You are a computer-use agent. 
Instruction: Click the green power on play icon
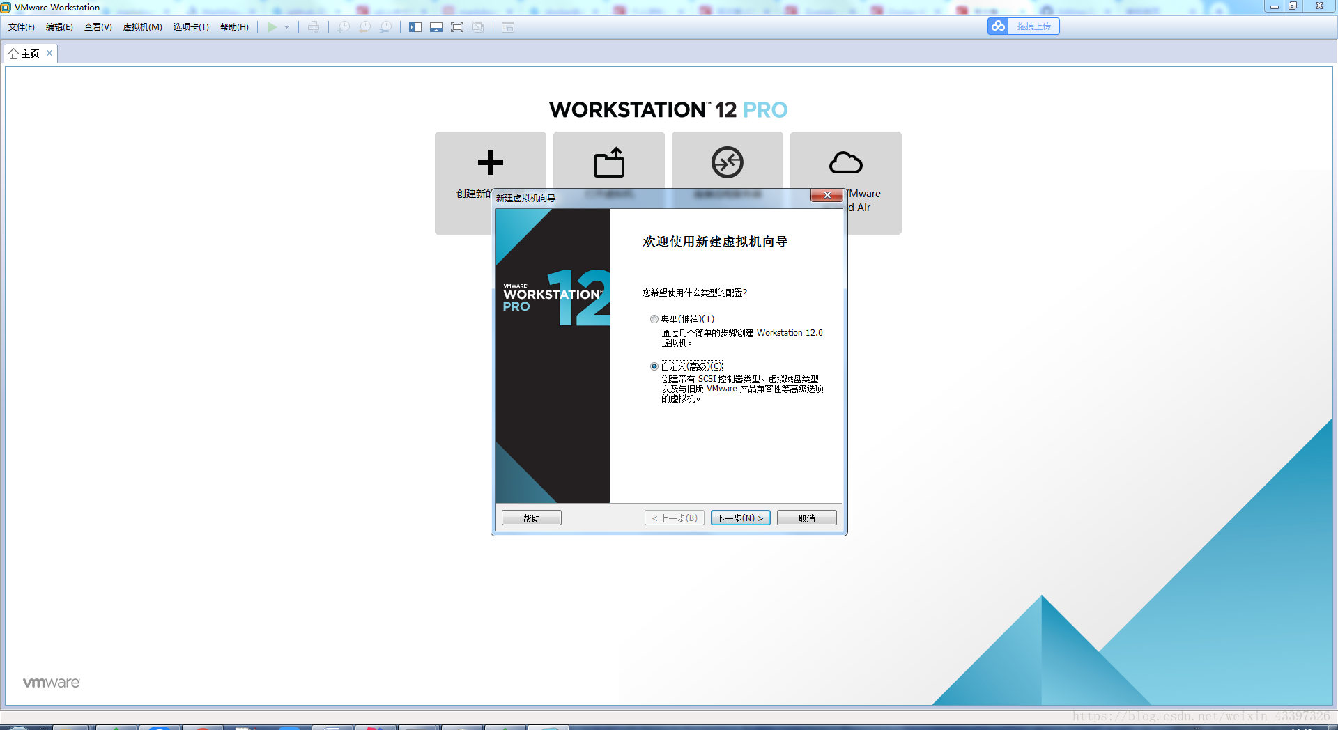(272, 27)
